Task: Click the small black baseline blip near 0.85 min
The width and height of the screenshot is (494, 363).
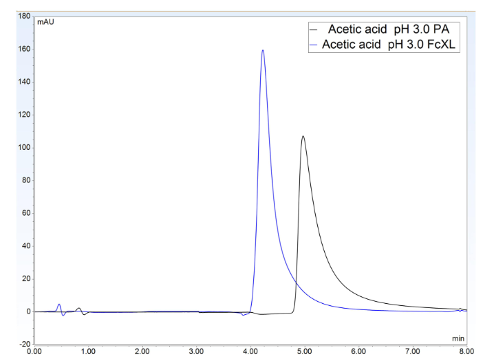Action: point(79,309)
